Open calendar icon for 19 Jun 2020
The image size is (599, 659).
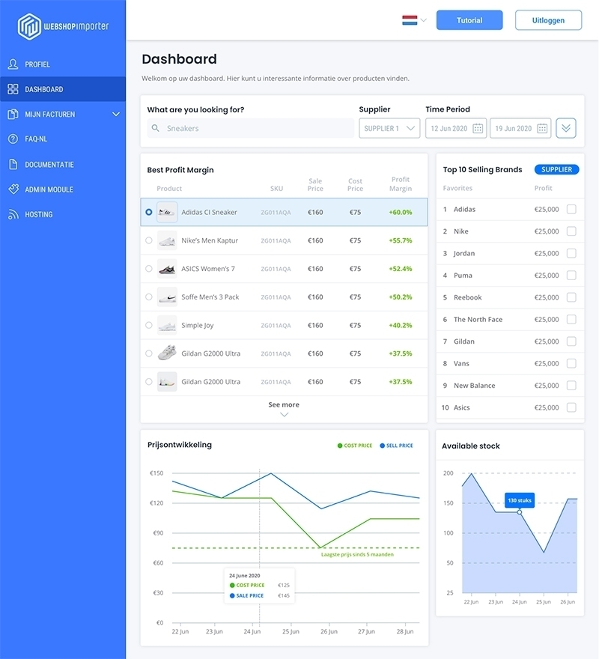point(542,128)
